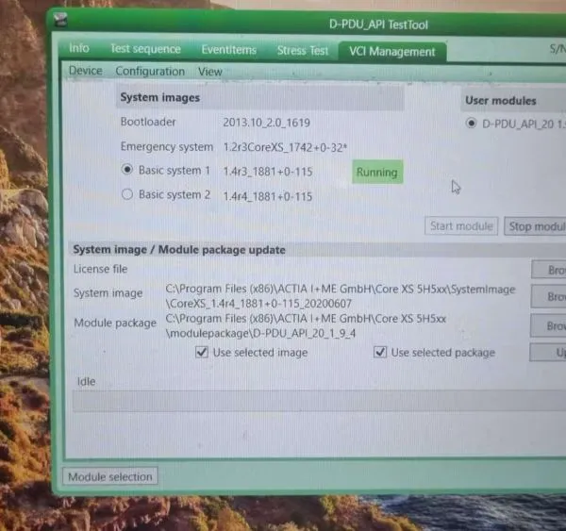The height and width of the screenshot is (531, 566).
Task: Open the Configuration menu
Action: click(150, 71)
